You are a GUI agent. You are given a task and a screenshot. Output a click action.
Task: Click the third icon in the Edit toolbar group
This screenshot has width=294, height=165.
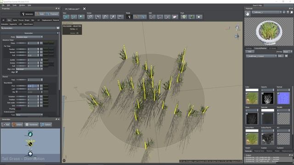point(167,17)
